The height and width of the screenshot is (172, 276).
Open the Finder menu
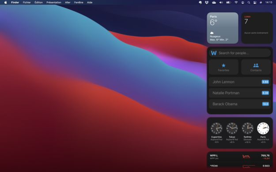tap(15, 3)
